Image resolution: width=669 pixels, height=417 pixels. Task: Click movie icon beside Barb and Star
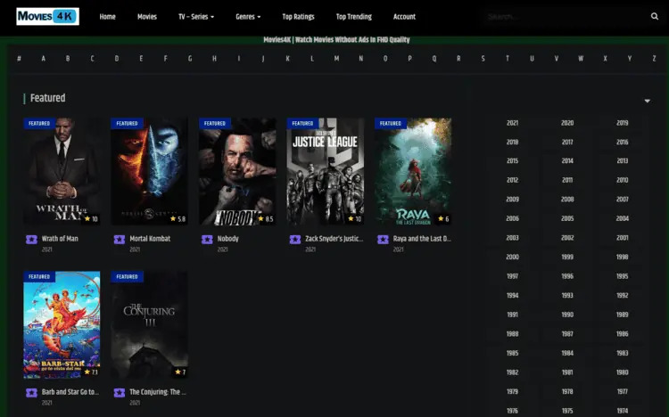tap(31, 392)
